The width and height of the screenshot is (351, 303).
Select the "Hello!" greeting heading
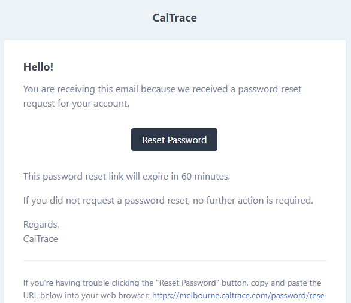[38, 67]
